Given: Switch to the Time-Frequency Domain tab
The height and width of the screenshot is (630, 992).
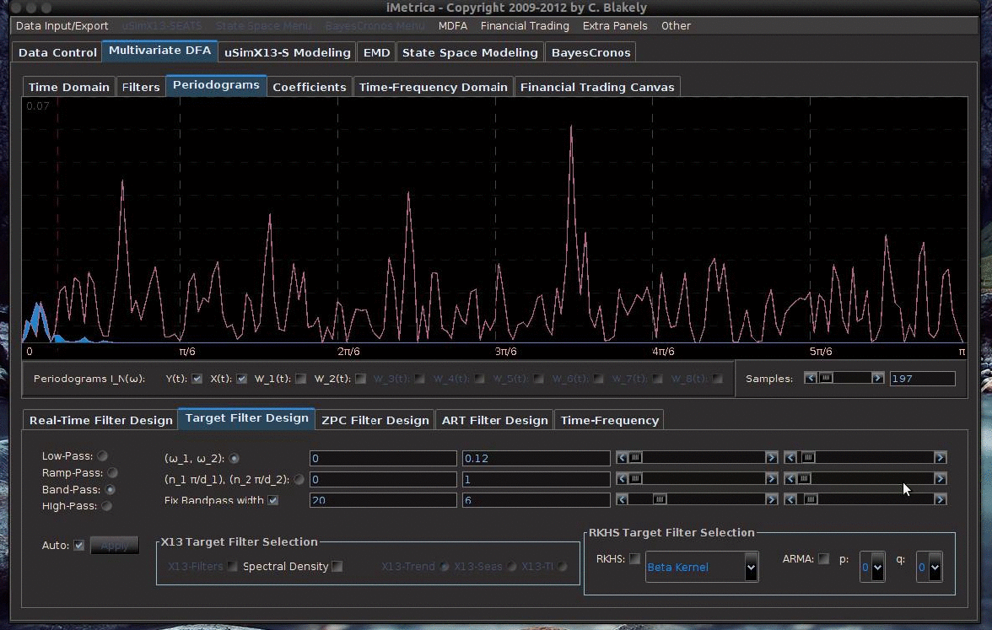Looking at the screenshot, I should (x=433, y=87).
